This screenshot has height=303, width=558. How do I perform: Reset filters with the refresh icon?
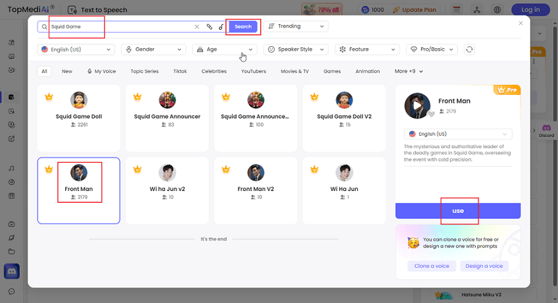tap(469, 49)
